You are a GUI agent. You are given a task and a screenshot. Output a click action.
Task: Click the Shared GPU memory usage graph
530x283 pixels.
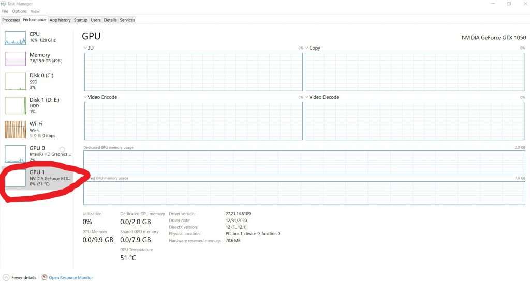click(304, 193)
